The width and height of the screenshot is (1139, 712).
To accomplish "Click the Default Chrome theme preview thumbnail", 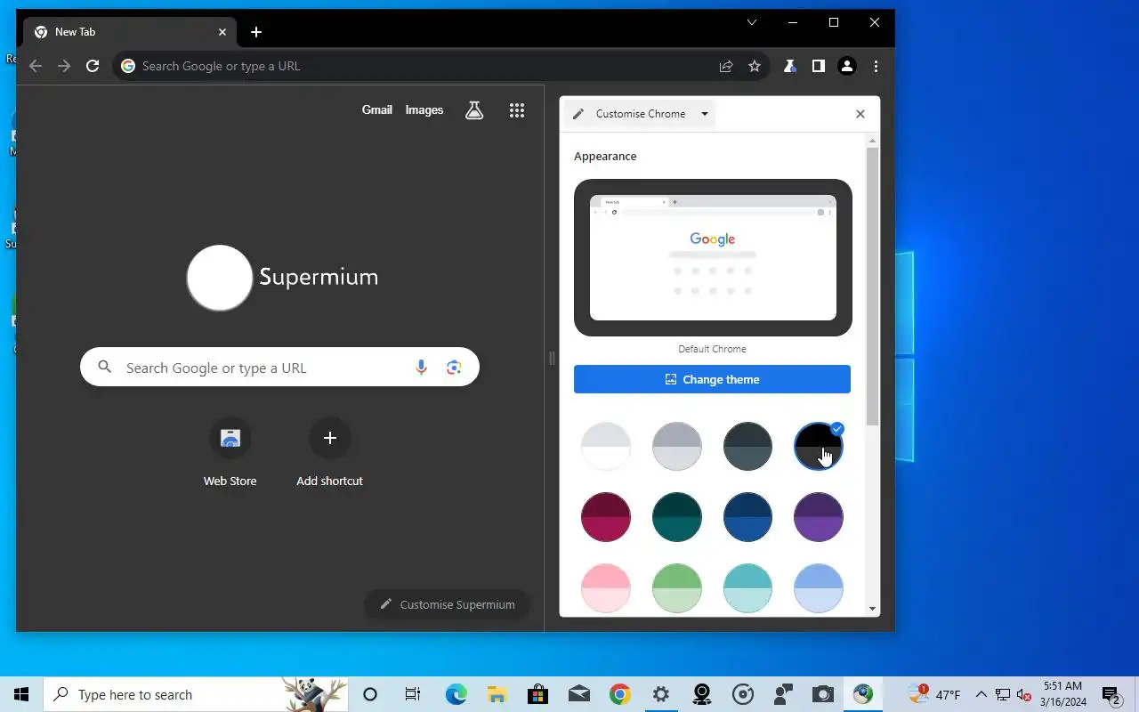I will pos(713,258).
